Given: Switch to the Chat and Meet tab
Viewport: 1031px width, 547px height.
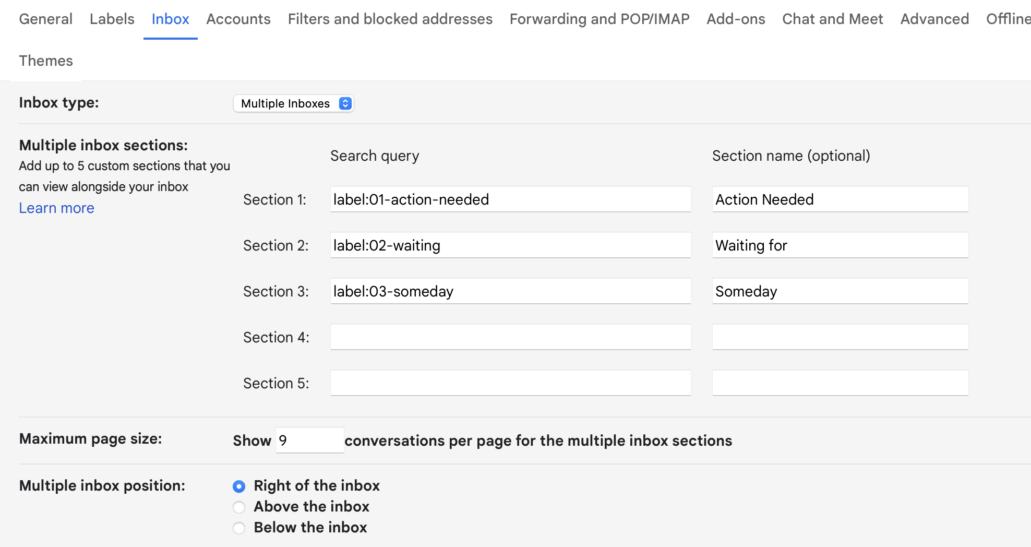Looking at the screenshot, I should pyautogui.click(x=832, y=19).
